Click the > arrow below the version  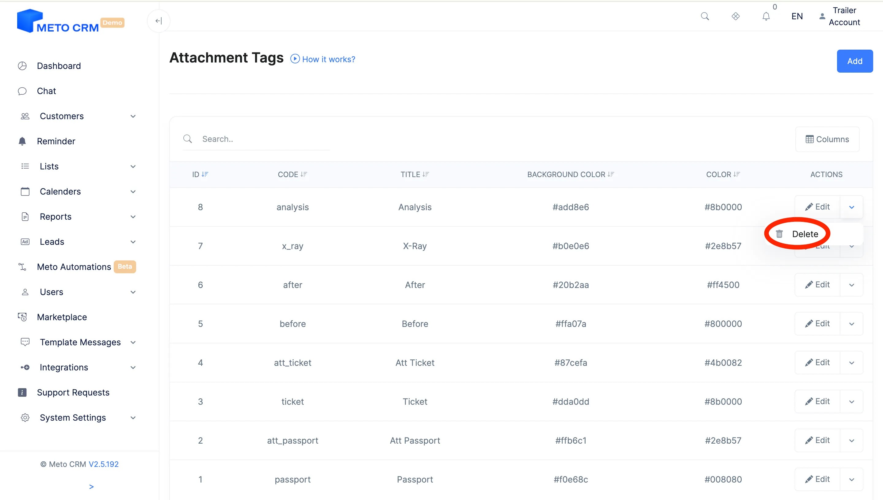coord(91,486)
